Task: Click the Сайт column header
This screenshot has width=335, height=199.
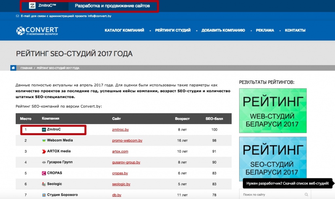Action: pos(116,119)
